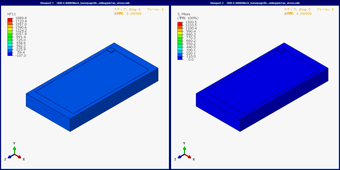Click the red swatch in NT11 legend
The image size is (340, 170).
pyautogui.click(x=9, y=19)
